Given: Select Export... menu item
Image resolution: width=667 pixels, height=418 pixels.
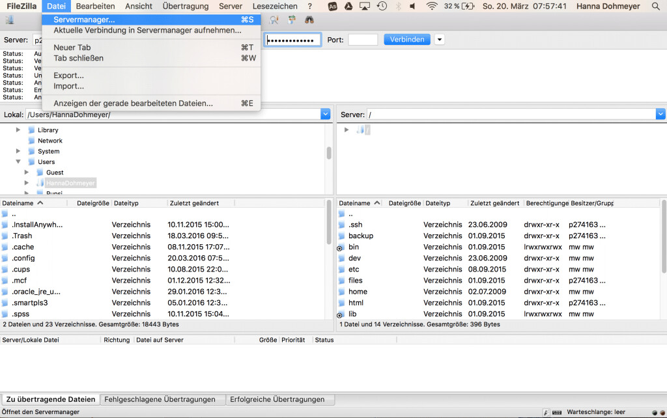Looking at the screenshot, I should [x=151, y=76].
